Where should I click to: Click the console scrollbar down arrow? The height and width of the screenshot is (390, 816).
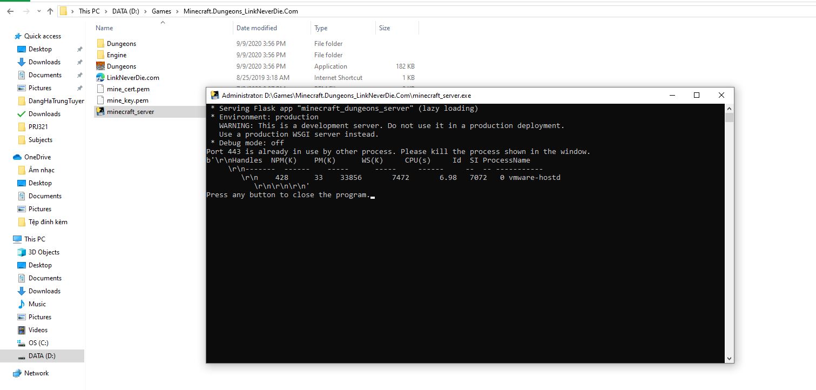point(729,358)
